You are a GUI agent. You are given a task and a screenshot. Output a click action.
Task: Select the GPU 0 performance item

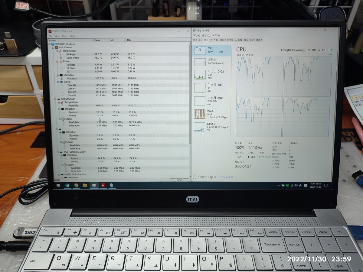click(212, 127)
